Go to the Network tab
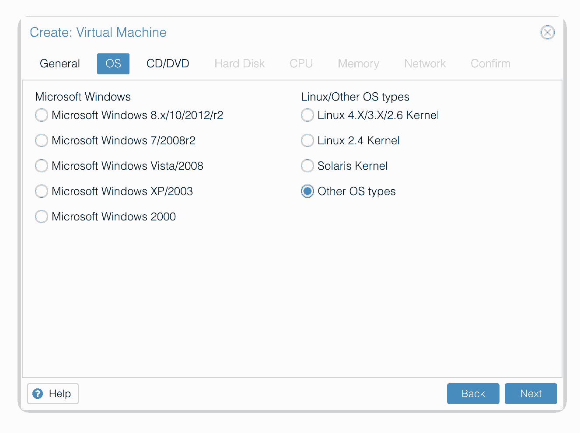The height and width of the screenshot is (433, 580). click(425, 64)
